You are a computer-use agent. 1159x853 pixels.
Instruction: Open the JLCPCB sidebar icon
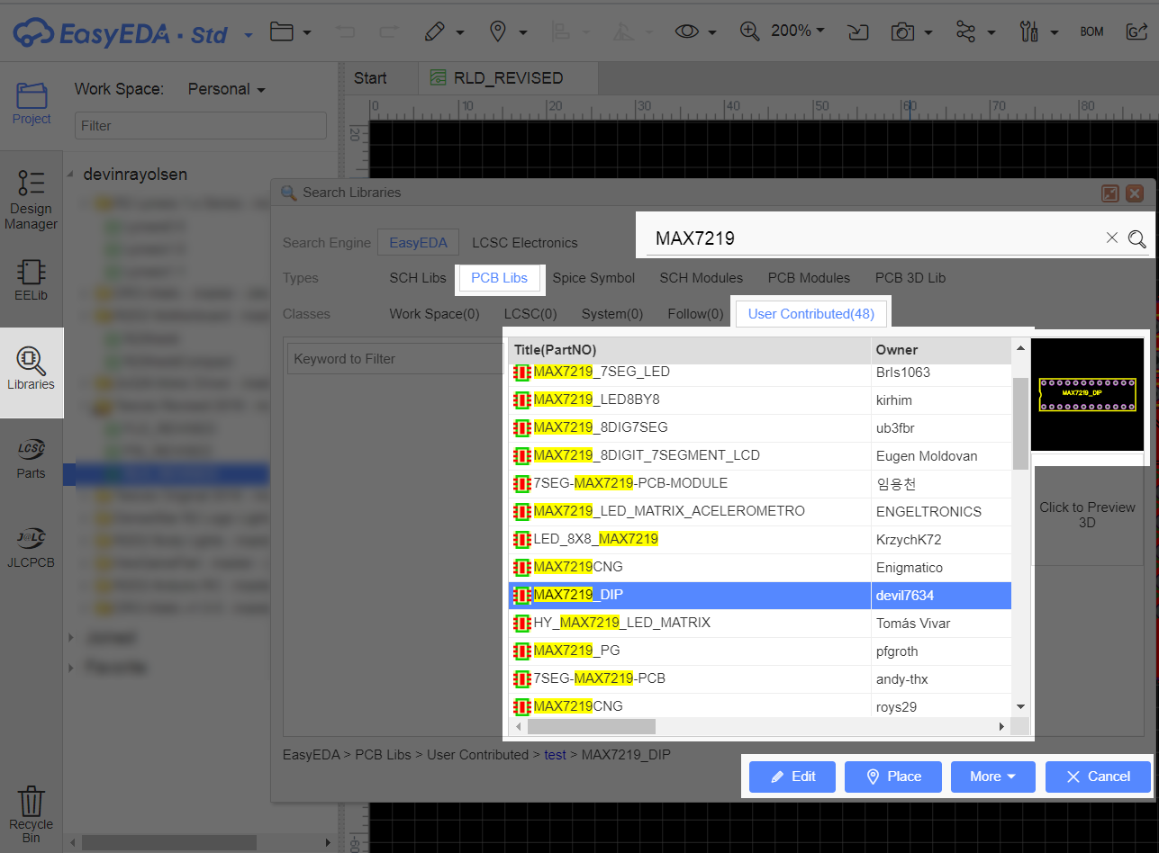32,548
